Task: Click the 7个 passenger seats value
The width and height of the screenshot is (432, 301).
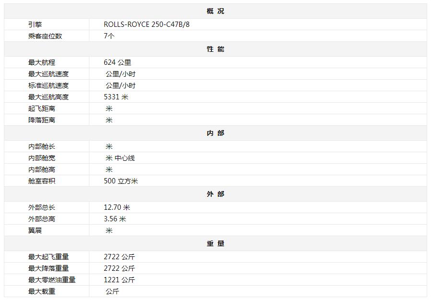Action: [109, 36]
